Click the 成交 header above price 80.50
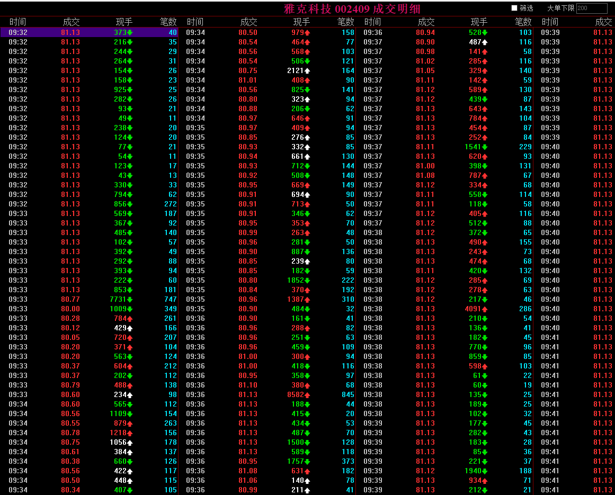 click(248, 22)
